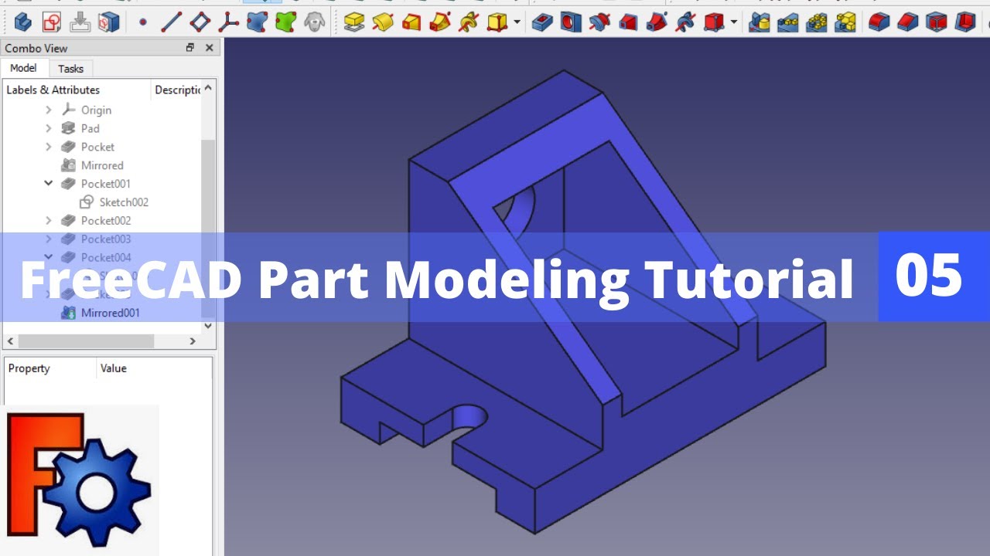Click the red Subtractive box primitive icon
990x556 pixels.
point(714,22)
